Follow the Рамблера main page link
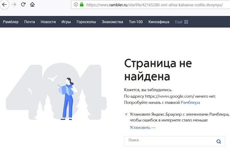The image size is (230, 149). point(190,102)
